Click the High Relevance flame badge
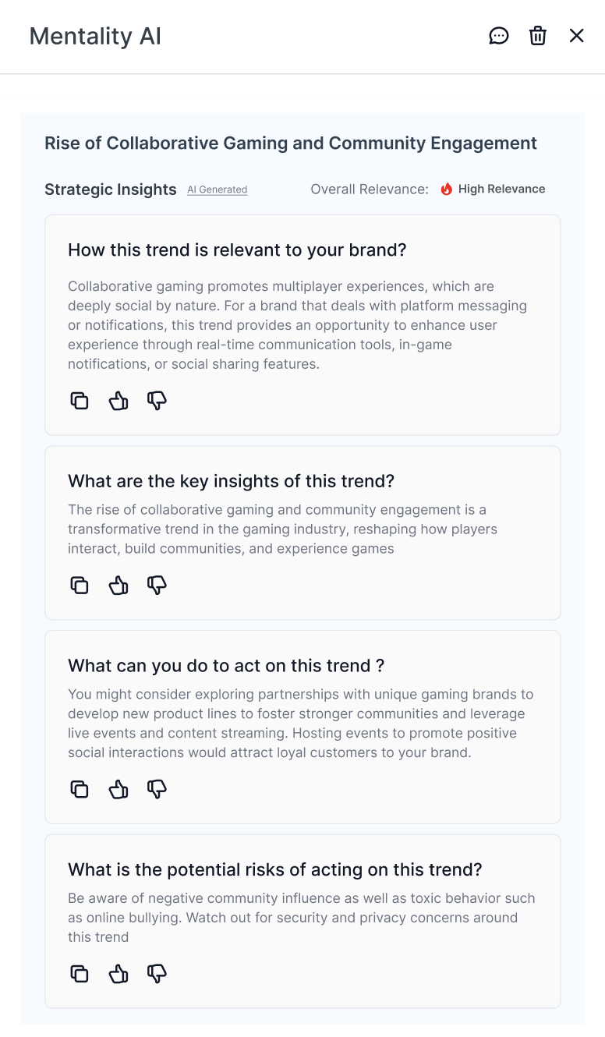This screenshot has width=605, height=1037. coord(493,189)
